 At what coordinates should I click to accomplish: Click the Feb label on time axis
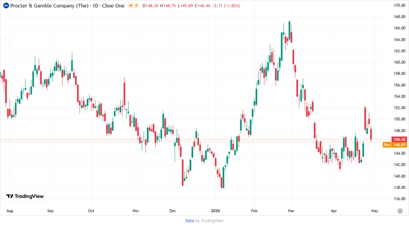[254, 211]
